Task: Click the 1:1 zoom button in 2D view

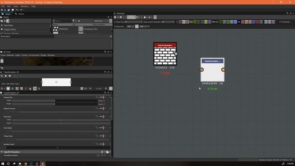Action: [85, 89]
